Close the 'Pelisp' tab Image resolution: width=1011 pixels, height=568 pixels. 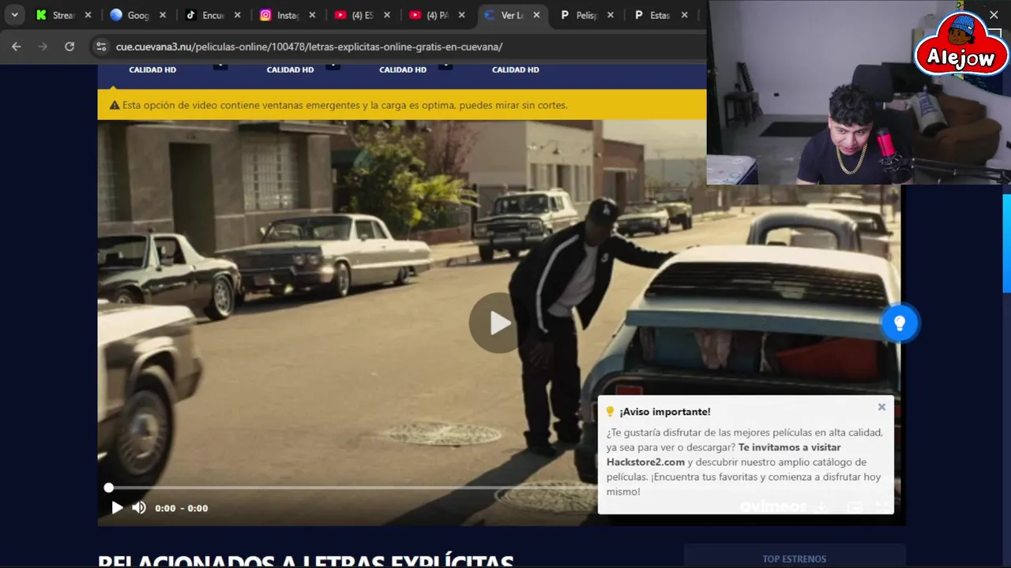tap(611, 15)
